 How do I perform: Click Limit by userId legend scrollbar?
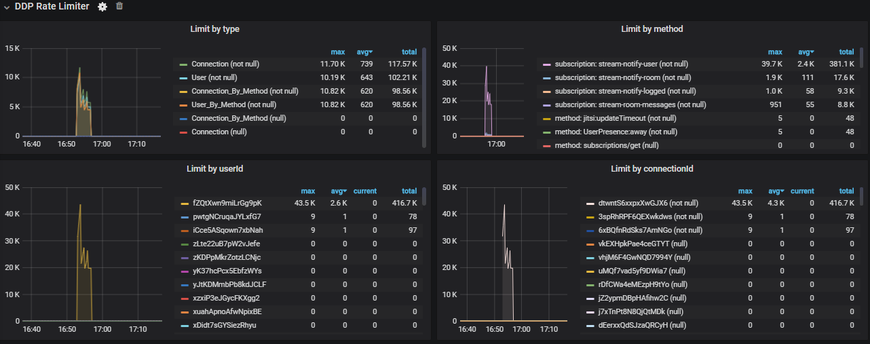[424, 195]
